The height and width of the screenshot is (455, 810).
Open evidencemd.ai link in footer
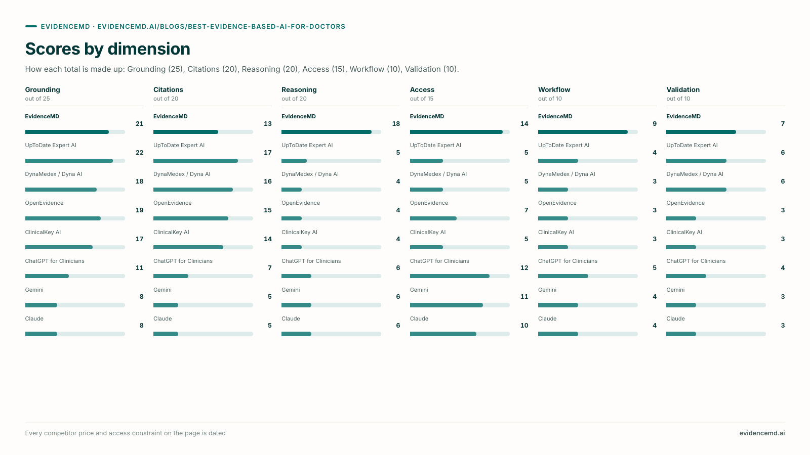coord(762,433)
